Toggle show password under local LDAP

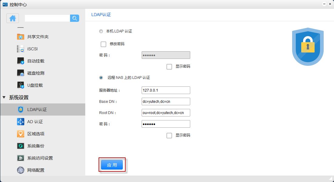(169, 67)
